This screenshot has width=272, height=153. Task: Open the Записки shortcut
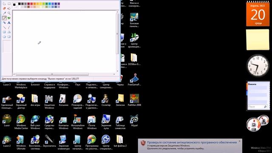pos(120,100)
